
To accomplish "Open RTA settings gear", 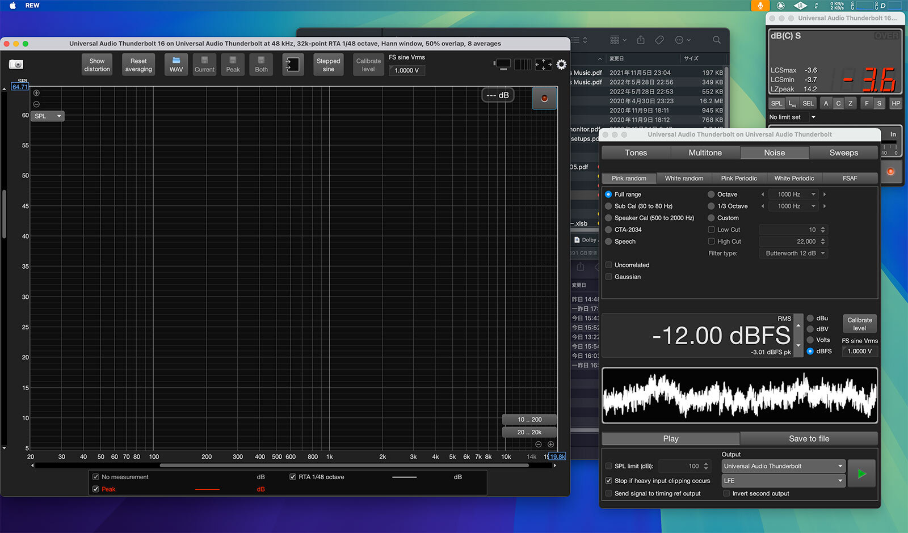I will (561, 65).
